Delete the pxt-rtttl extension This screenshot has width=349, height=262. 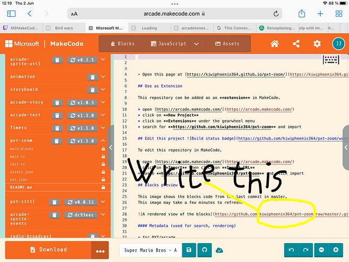coord(54,202)
